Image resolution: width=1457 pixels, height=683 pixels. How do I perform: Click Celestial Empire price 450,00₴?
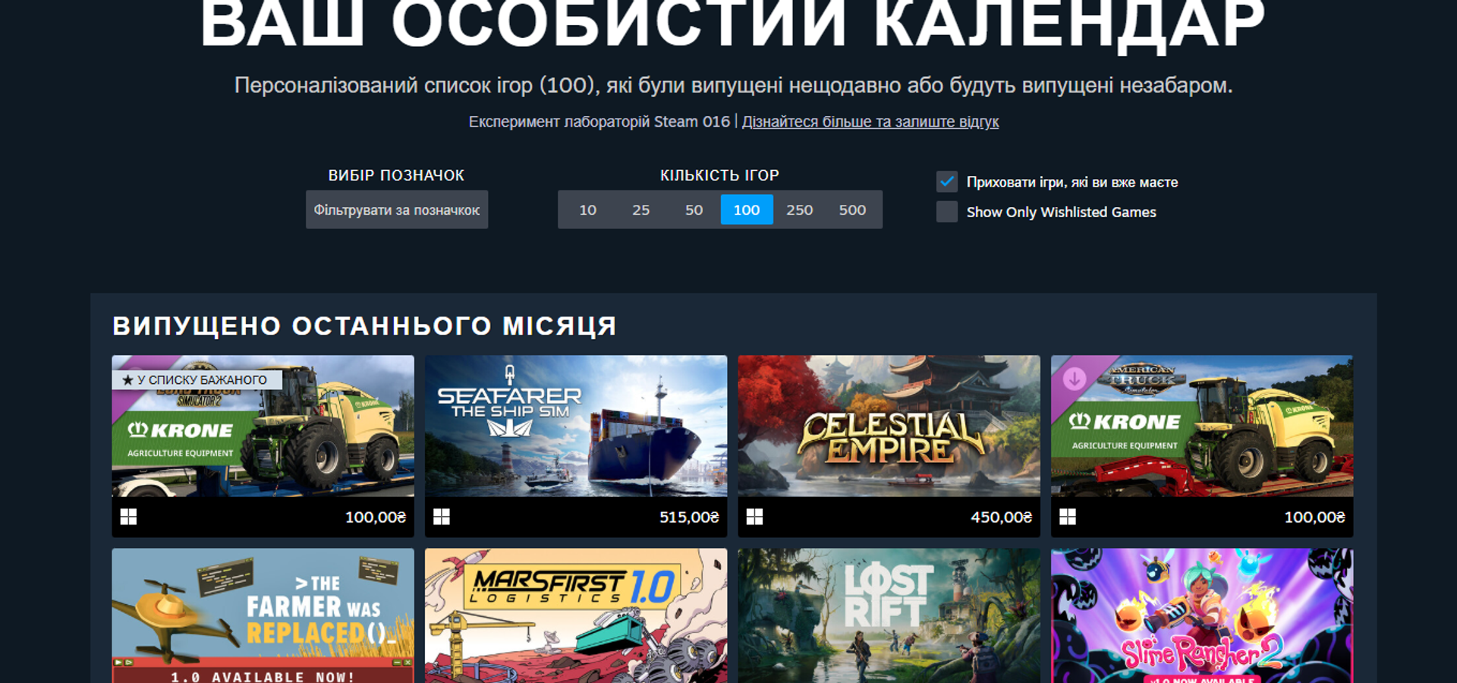pyautogui.click(x=1002, y=517)
